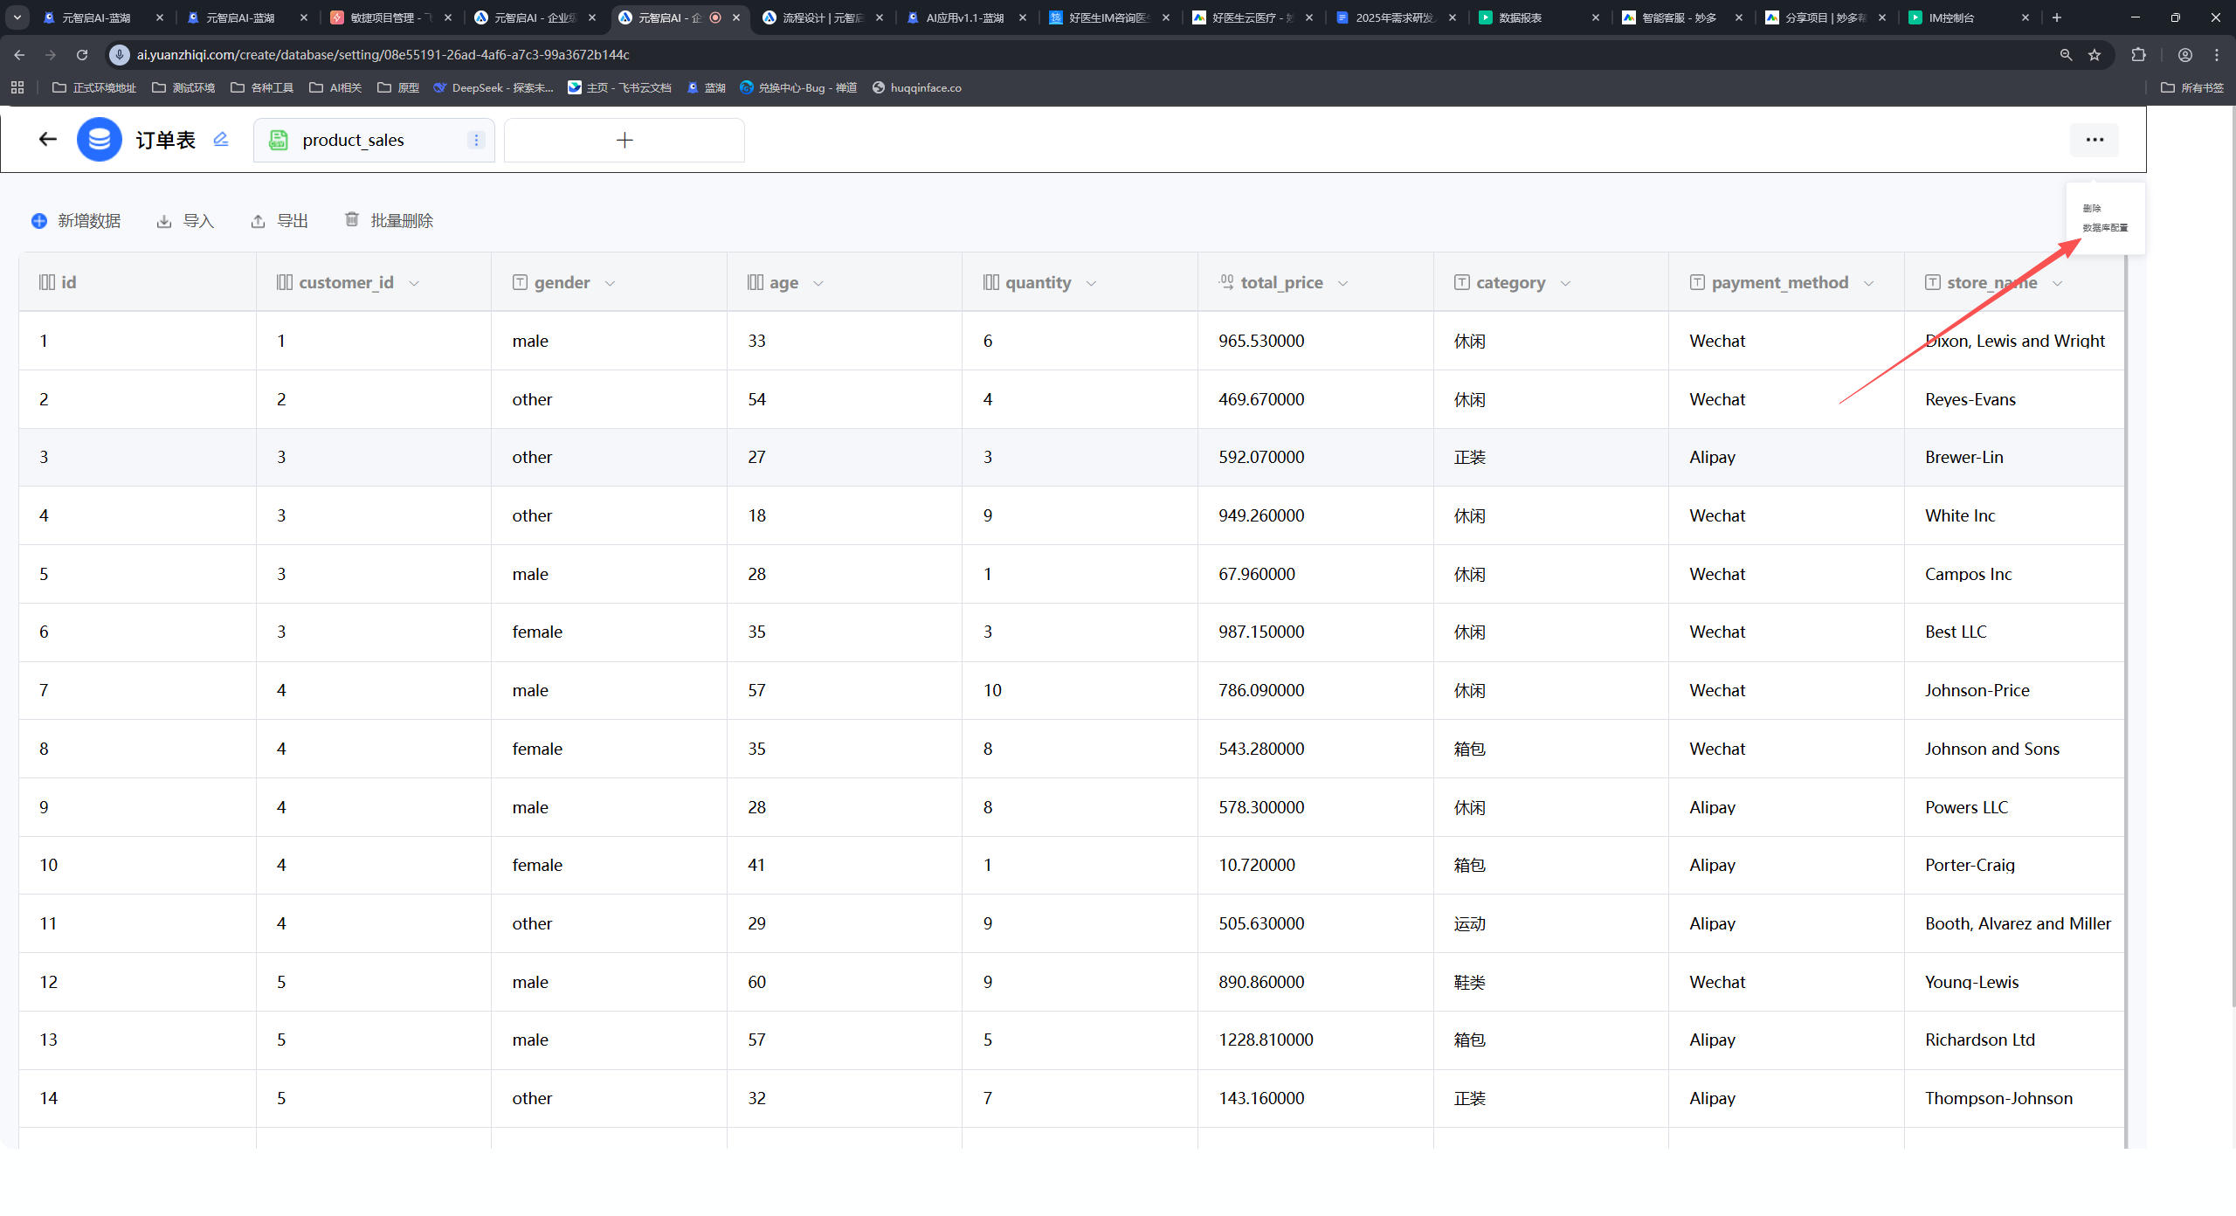Open the payment_method column header chevron
The height and width of the screenshot is (1216, 2236).
click(x=1868, y=283)
